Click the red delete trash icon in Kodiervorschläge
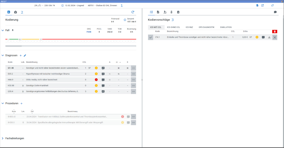Viewport: 284px width, 148px height. (x=275, y=31)
